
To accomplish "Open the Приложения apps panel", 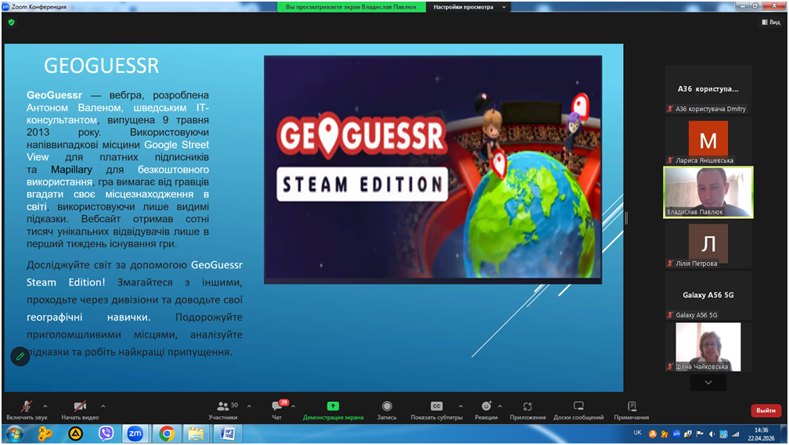I will tap(527, 410).
